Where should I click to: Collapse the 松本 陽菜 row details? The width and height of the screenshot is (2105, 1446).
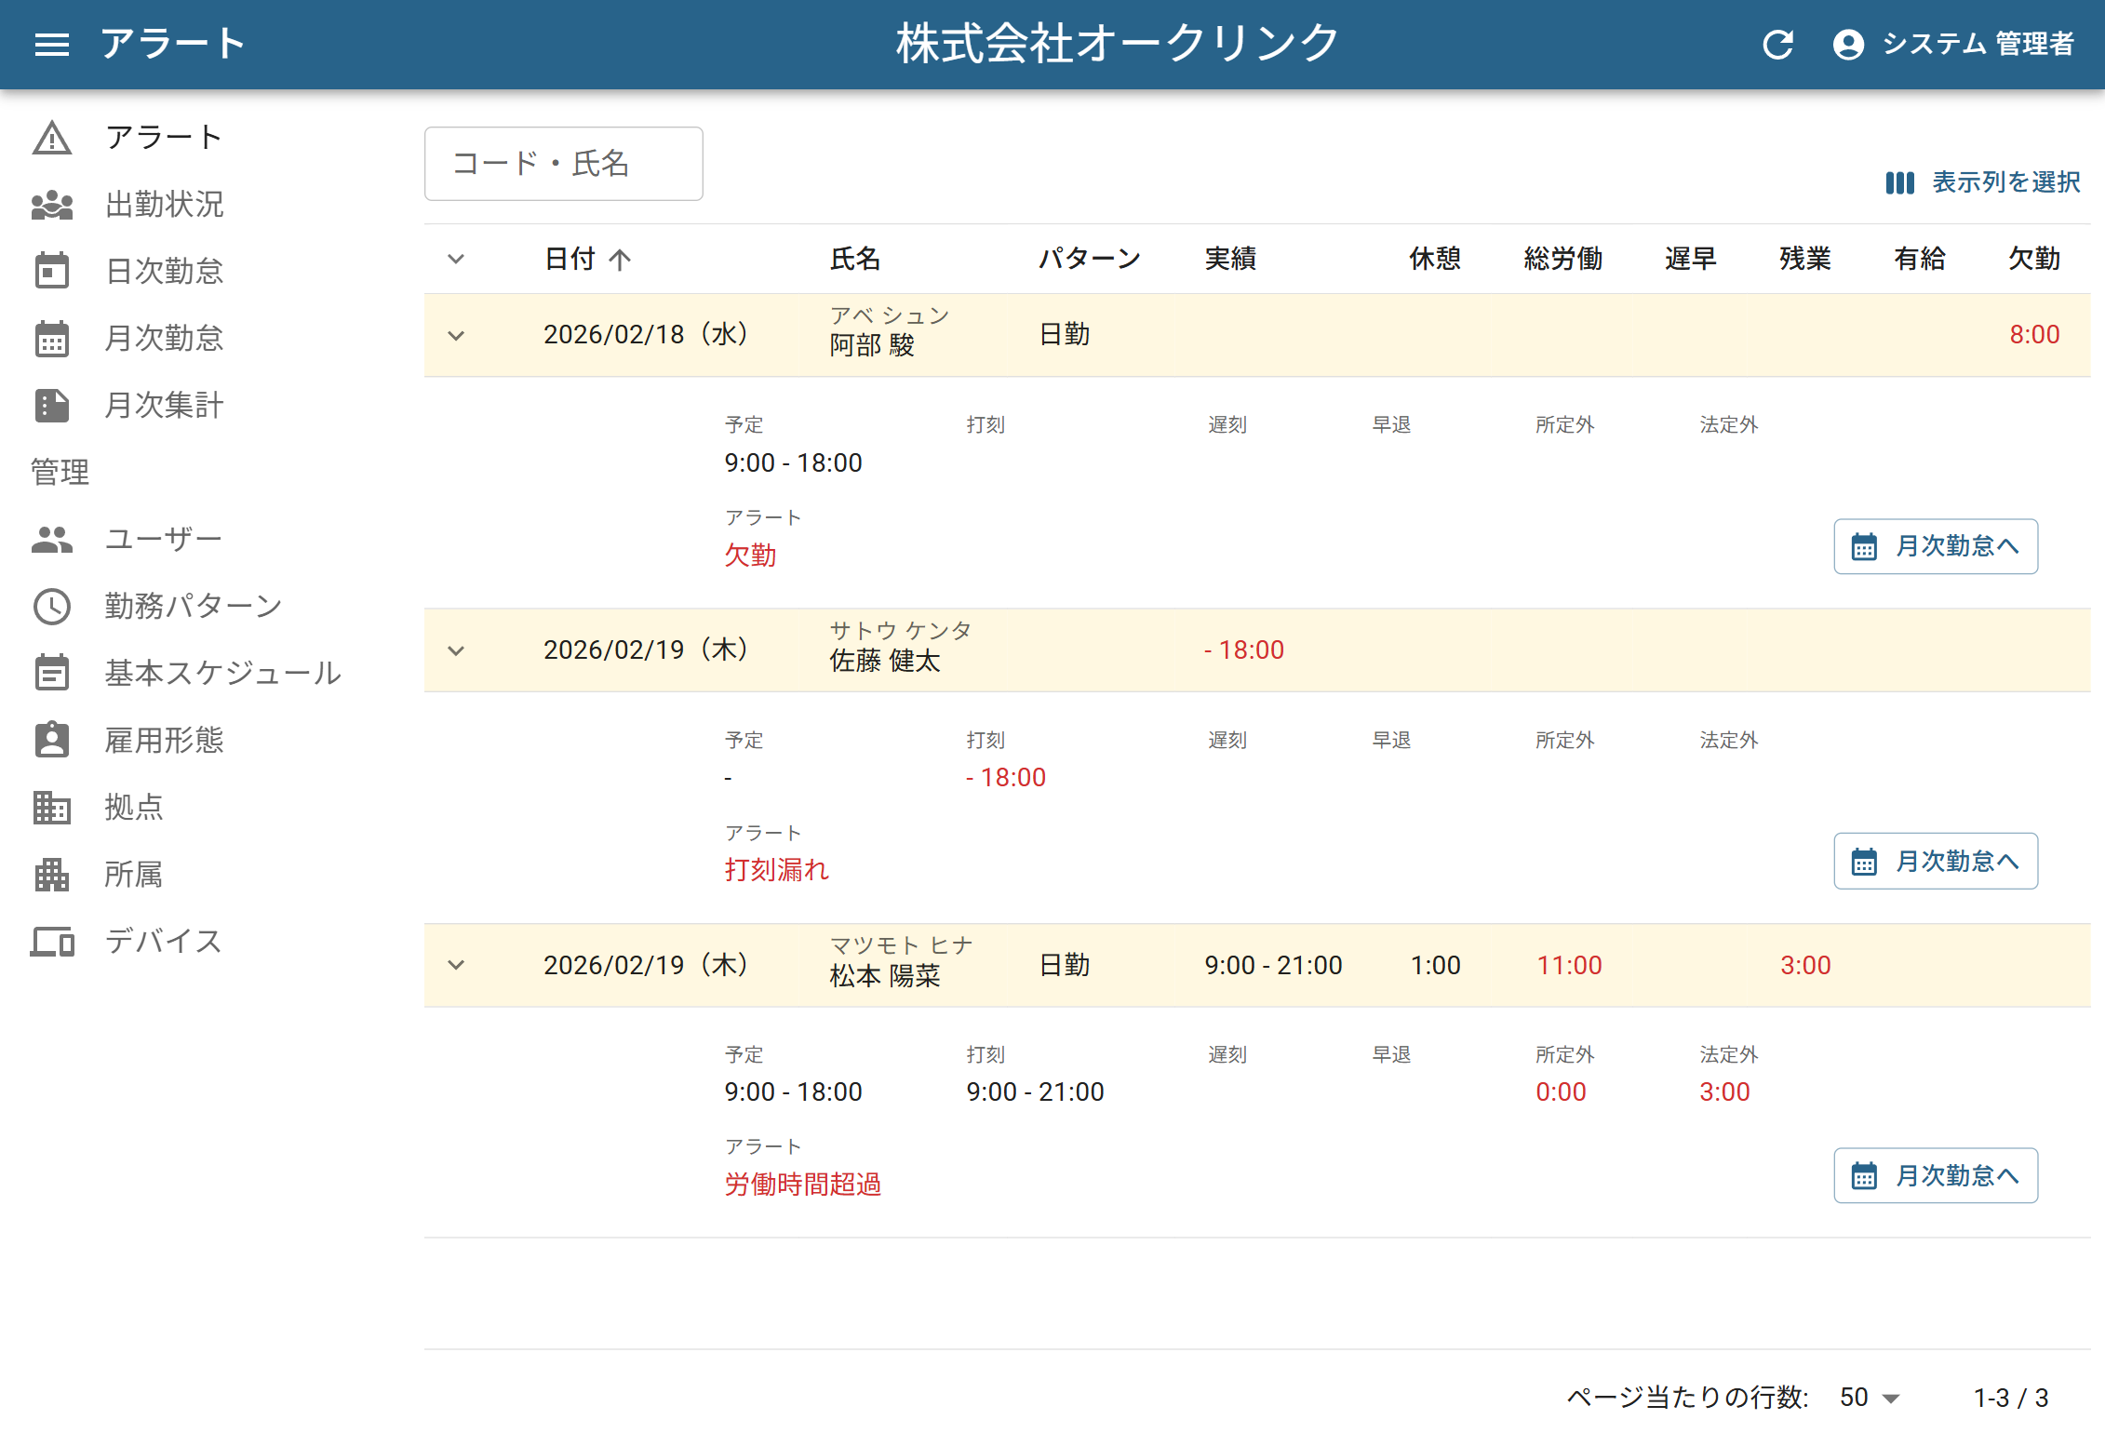coord(456,965)
